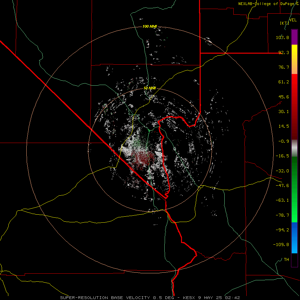Click the 50 NMI range ring label
Screen dimensions: 300x300
(x=150, y=88)
